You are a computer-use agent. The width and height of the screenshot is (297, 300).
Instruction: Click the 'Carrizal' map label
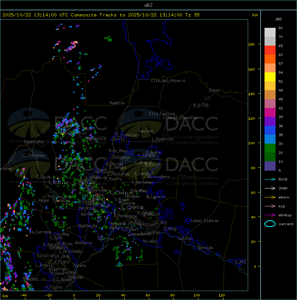[x=106, y=239]
